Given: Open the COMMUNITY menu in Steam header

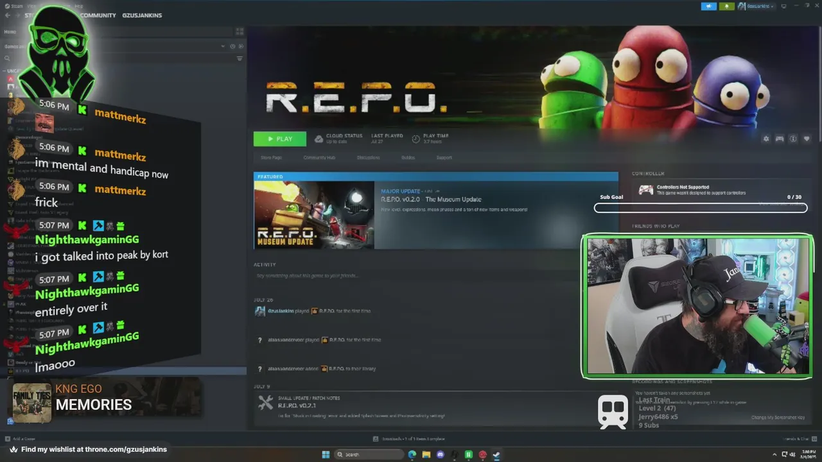Looking at the screenshot, I should (98, 15).
